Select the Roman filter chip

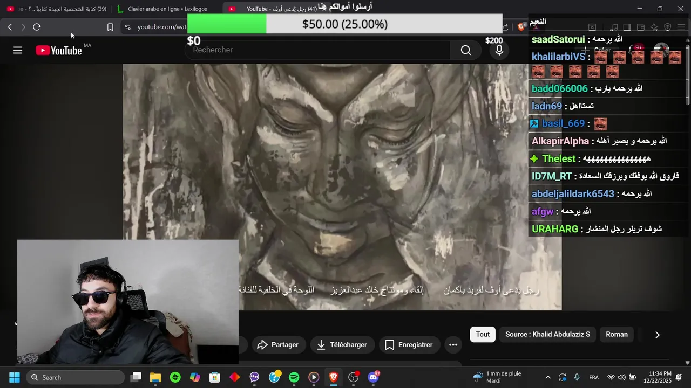coord(617,335)
